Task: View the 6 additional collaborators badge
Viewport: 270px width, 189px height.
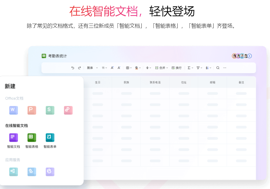Action: 249,56
